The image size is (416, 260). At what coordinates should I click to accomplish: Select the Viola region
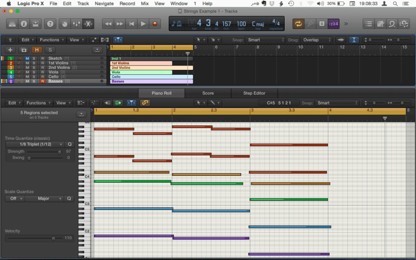pos(141,72)
